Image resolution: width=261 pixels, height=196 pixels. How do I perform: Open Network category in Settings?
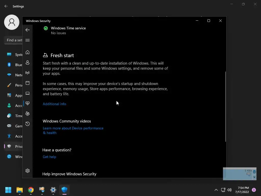tap(13, 75)
